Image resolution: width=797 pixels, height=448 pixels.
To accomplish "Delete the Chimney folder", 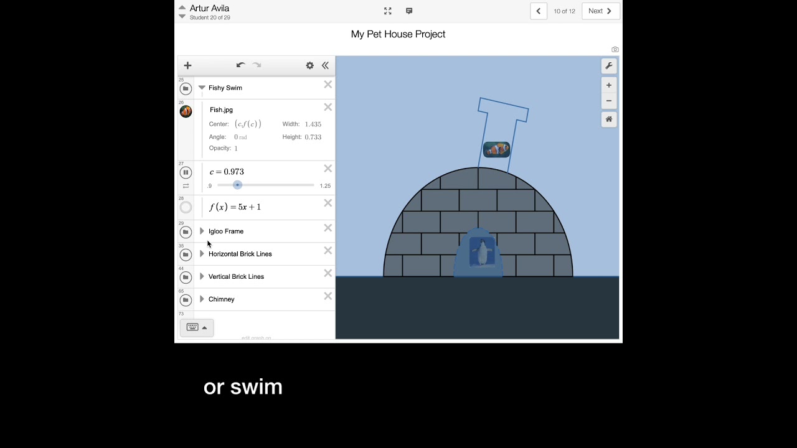I will (328, 296).
